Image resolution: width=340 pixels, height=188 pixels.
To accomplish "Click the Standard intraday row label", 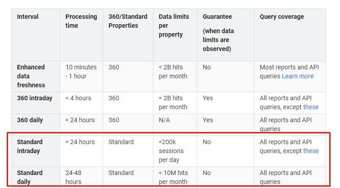I will coord(30,146).
